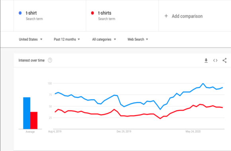Click the red line's lowest dip point
This screenshot has width=231, height=151.
pyautogui.click(x=160, y=118)
